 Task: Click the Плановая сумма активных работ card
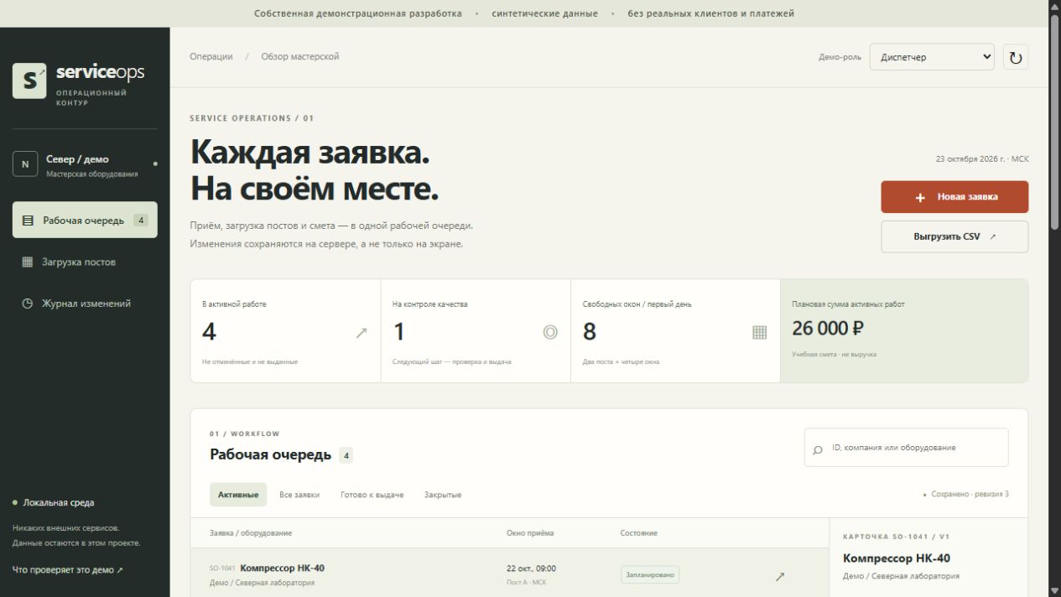[904, 331]
